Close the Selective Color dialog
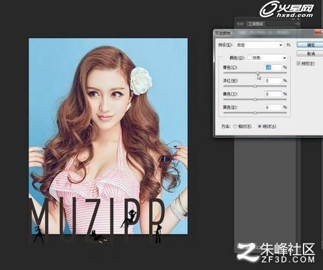This screenshot has width=323, height=270. coord(319,33)
